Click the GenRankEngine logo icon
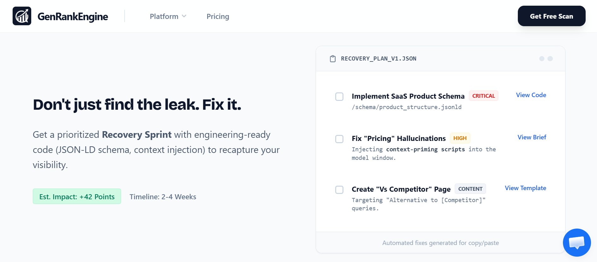 22,16
